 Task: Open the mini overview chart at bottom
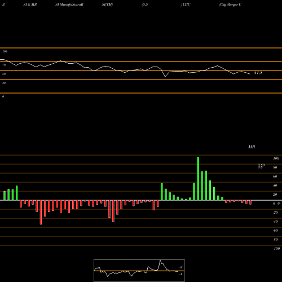[139, 270]
